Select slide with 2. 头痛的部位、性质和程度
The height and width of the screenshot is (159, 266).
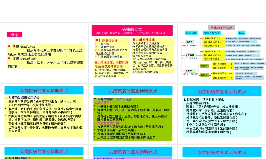point(133,114)
